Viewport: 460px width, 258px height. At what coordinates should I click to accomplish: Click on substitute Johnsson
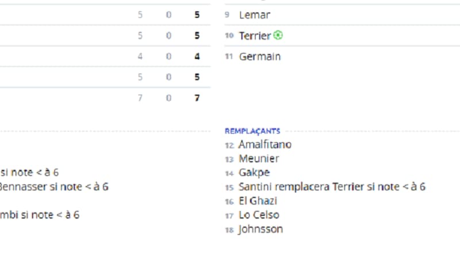[x=260, y=229]
